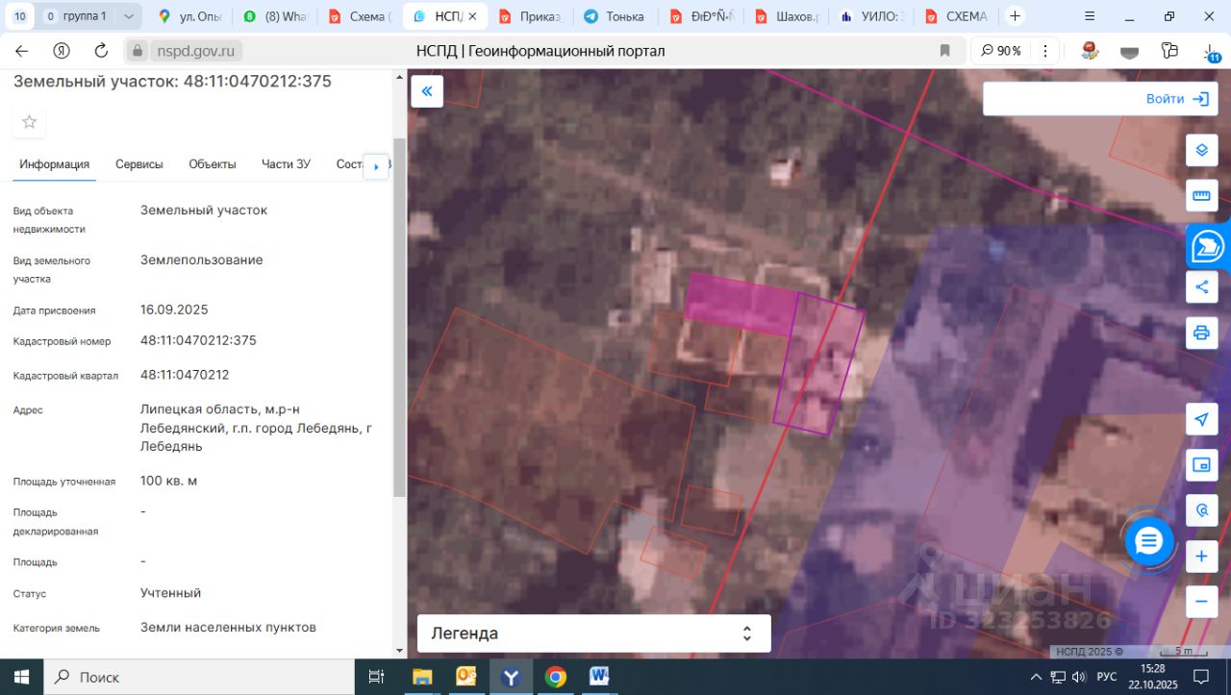This screenshot has width=1231, height=695.
Task: Show hidden system tray icons
Action: click(1037, 677)
